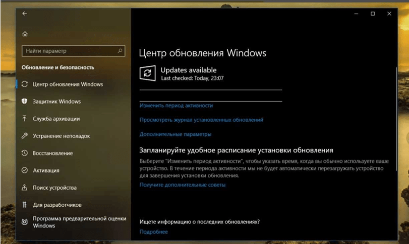Click the Восстановление history icon
This screenshot has width=409, height=244.
coord(24,153)
